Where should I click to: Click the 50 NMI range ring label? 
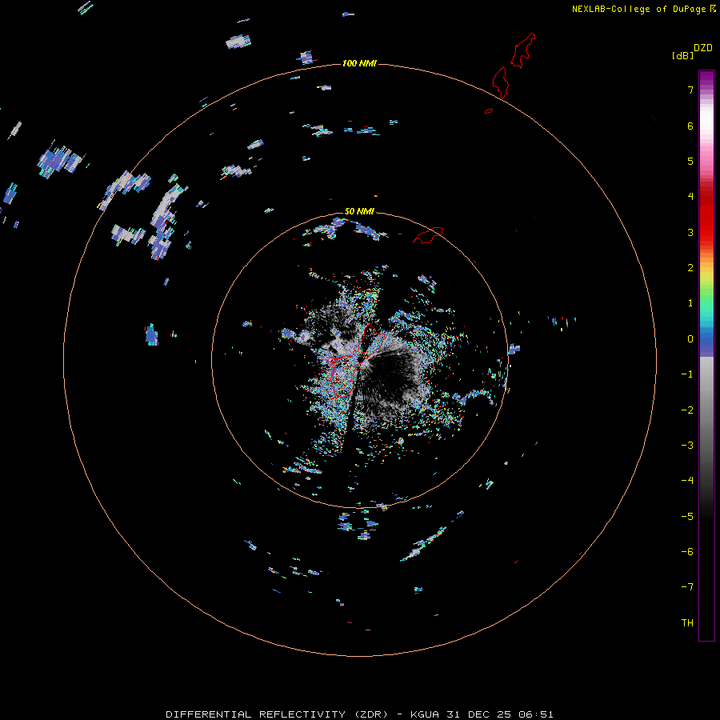359,211
